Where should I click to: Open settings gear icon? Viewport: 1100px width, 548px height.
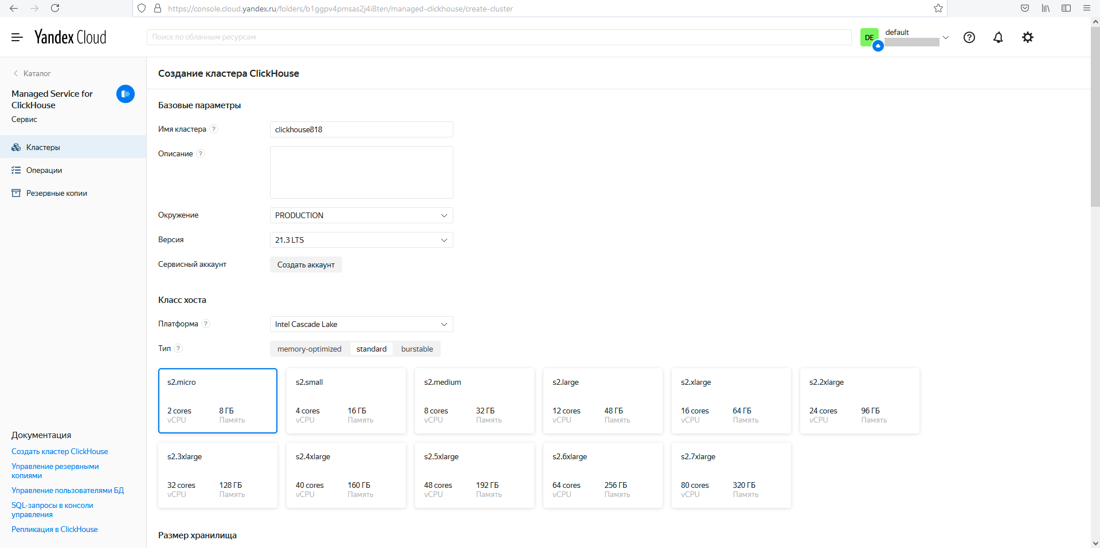1028,37
